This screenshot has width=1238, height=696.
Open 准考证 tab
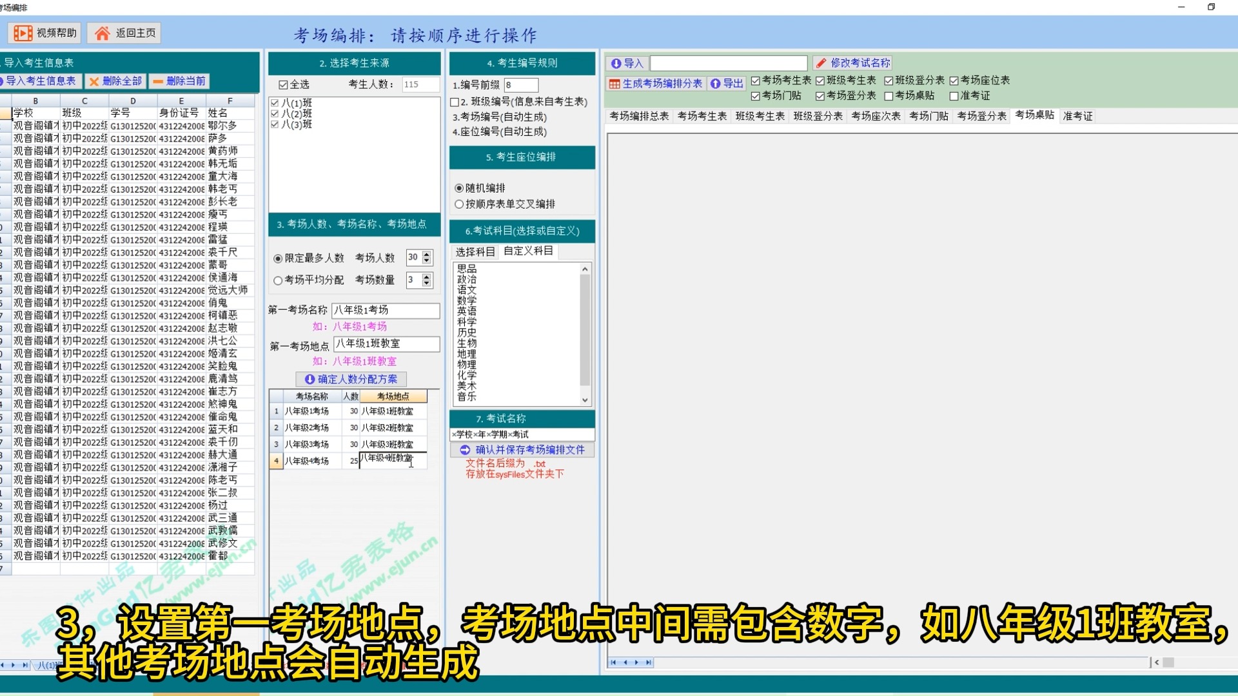click(x=1077, y=116)
